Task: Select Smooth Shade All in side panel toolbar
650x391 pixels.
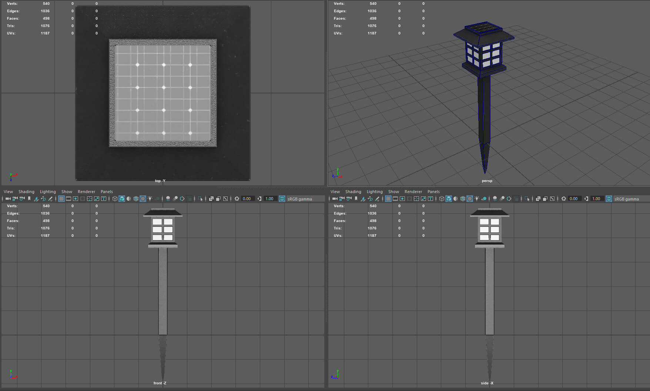Action: point(449,199)
